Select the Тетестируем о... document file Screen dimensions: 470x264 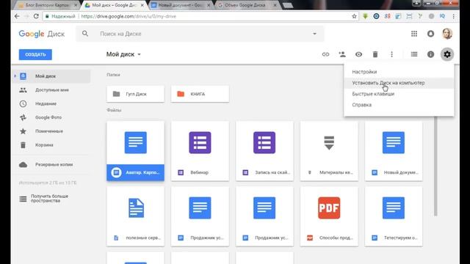[394, 216]
